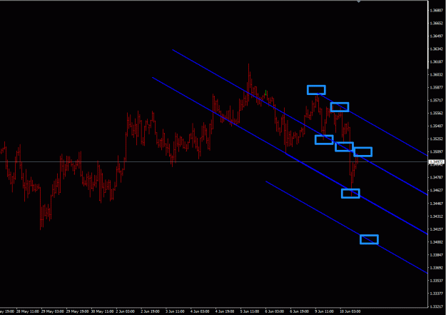The height and width of the screenshot is (315, 446).
Task: Select the lowest blue trend line
Action: 346,227
